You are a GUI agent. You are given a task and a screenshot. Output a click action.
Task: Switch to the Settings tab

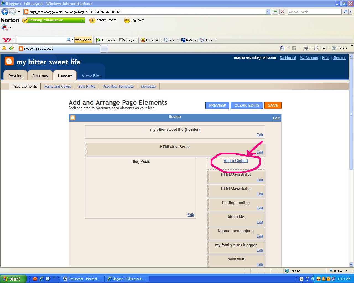[40, 76]
